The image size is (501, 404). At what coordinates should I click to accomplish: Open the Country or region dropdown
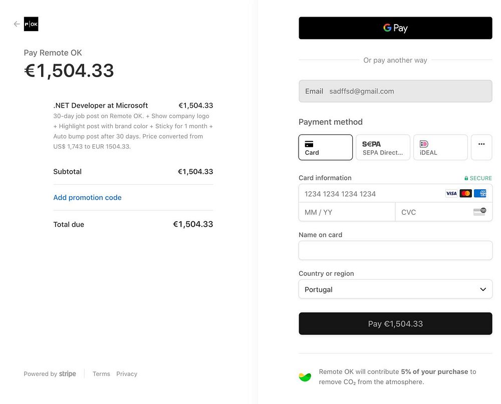click(395, 289)
